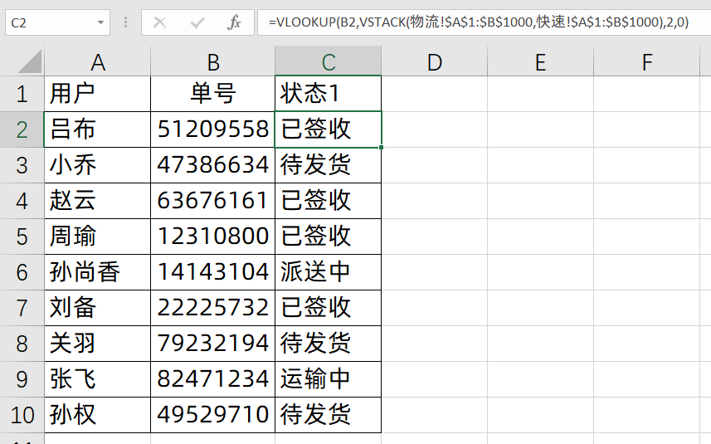The width and height of the screenshot is (711, 444).
Task: Click the Cancel (X) formula icon
Action: click(159, 22)
